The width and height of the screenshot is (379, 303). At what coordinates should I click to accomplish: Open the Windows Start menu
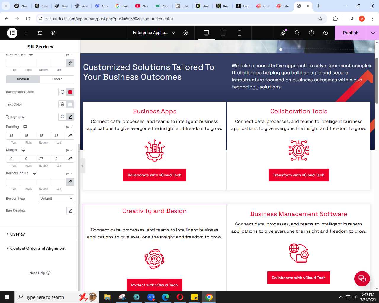(x=7, y=297)
